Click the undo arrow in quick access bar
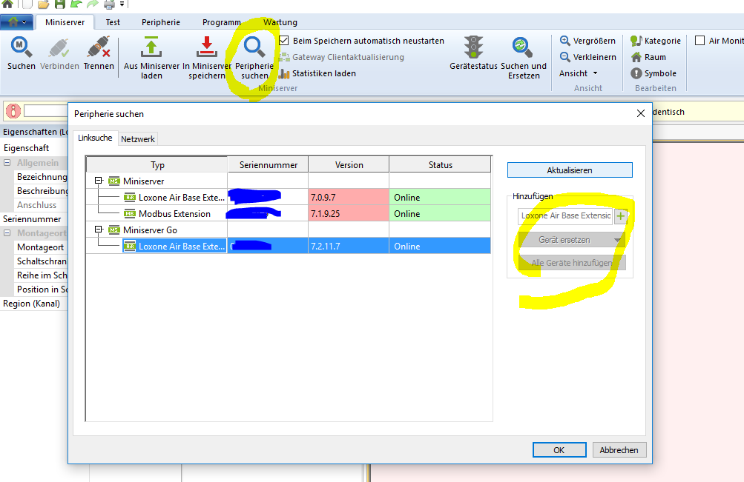 [76, 4]
